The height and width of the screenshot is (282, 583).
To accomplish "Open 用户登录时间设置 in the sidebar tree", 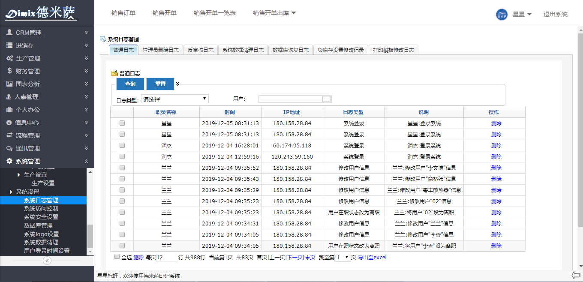I will 47,251.
